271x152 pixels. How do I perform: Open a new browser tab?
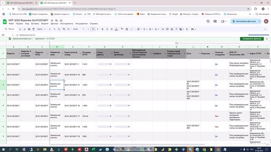click(75, 3)
